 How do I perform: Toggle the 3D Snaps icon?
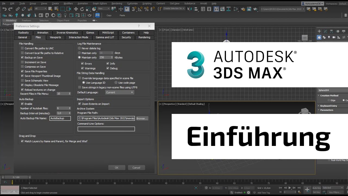tap(134, 9)
